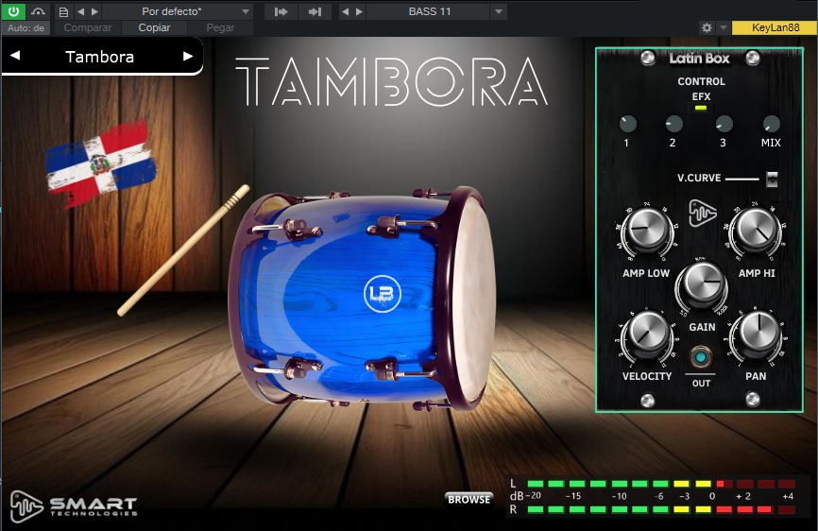Viewport: 818px width, 531px height.
Task: Toggle the plugin power bypass button
Action: coord(13,11)
